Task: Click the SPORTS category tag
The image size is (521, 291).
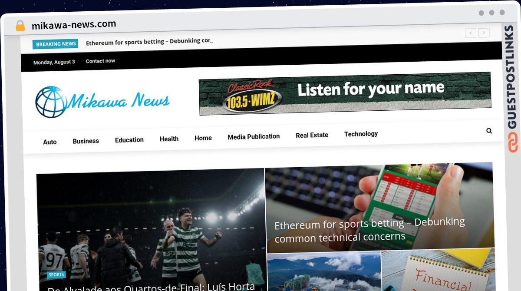Action: point(56,274)
